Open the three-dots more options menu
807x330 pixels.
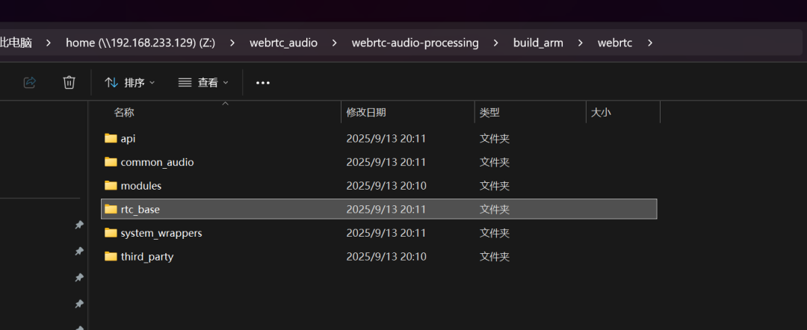pyautogui.click(x=262, y=83)
